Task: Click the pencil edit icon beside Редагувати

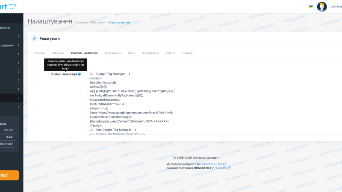Action: coord(34,38)
